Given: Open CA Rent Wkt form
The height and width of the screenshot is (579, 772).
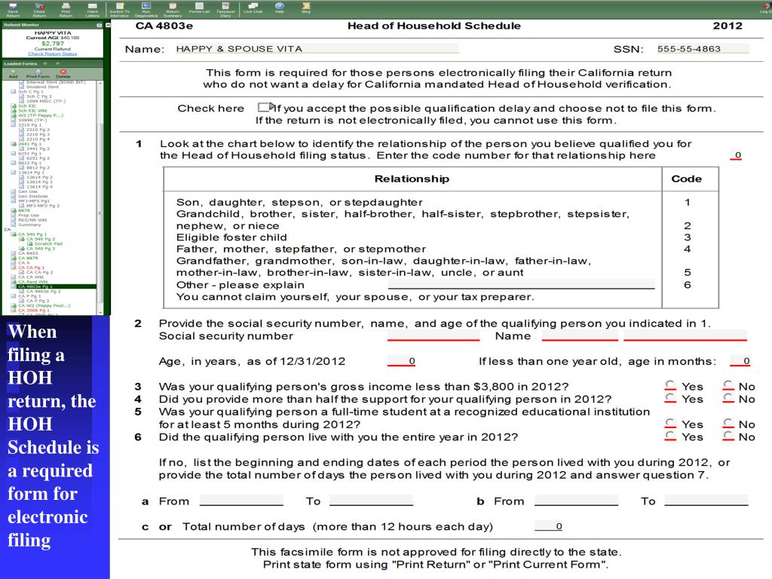Looking at the screenshot, I should 32,282.
